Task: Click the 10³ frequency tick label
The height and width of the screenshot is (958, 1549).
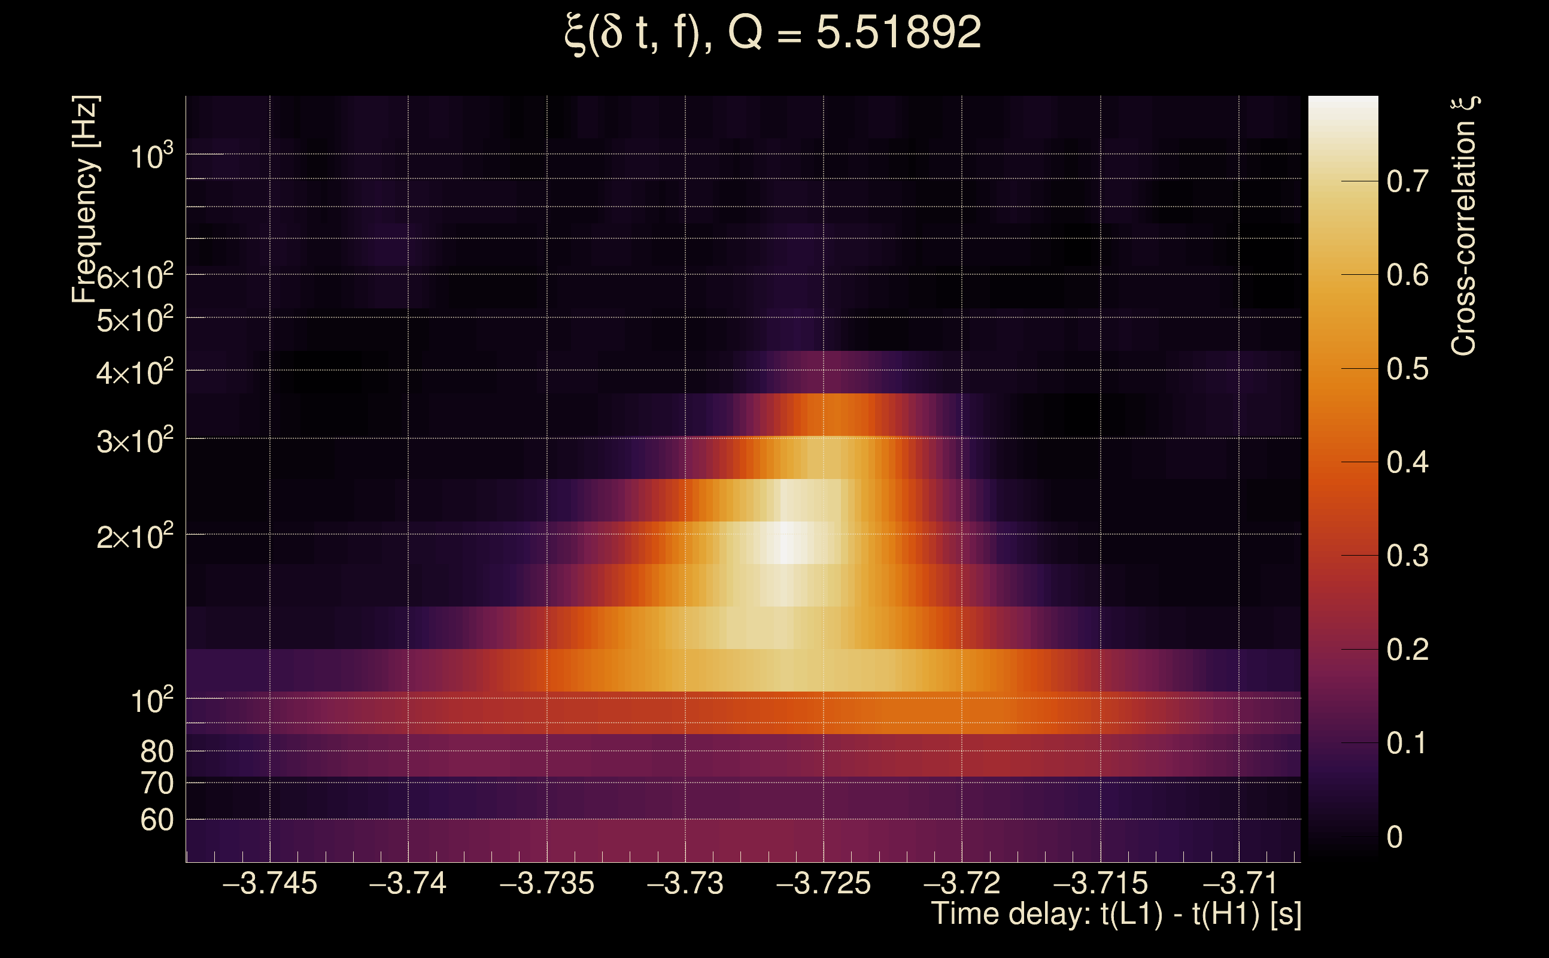Action: pos(151,156)
